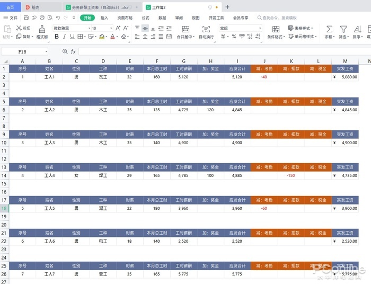Toggle Underline formatting
The width and height of the screenshot is (371, 284).
point(72,37)
